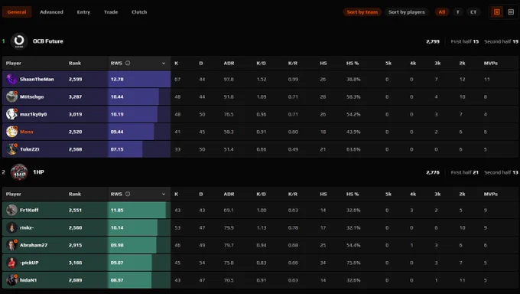
Task: Open Abraham27's avatar
Action: 11,245
